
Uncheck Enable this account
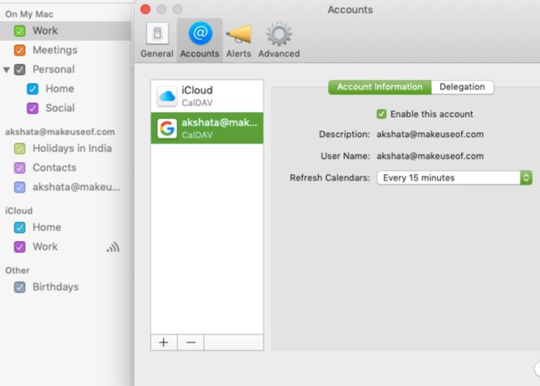(382, 114)
